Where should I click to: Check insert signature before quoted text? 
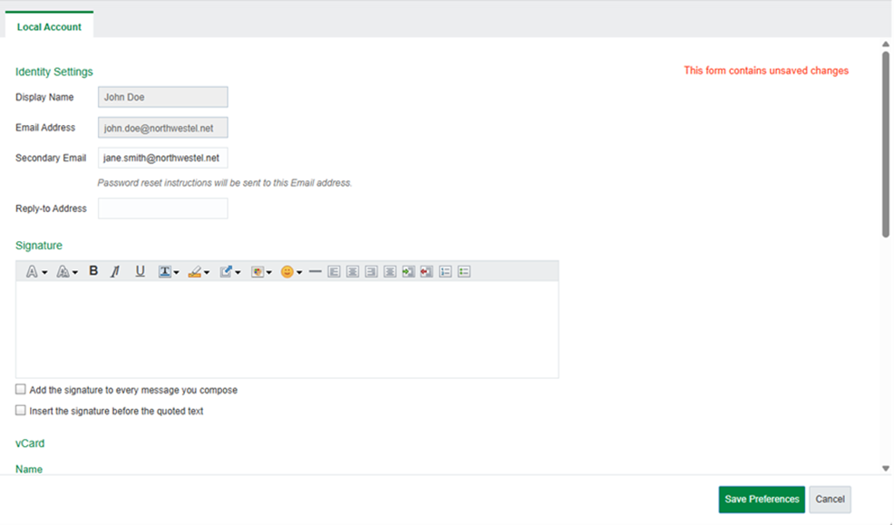[x=21, y=411]
